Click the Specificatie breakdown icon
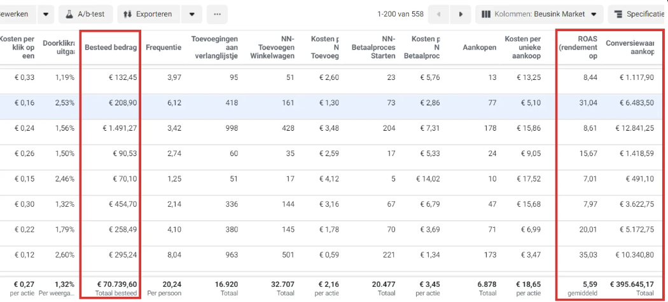668x302 pixels. coord(618,15)
